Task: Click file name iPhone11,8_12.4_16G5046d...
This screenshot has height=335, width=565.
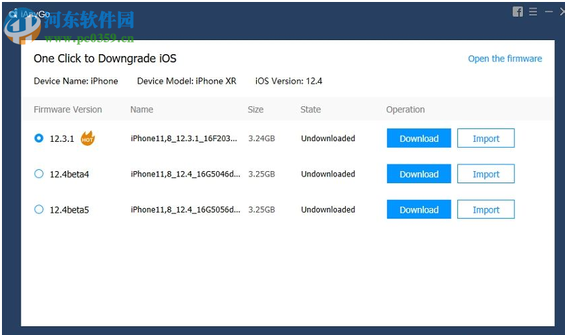Action: [x=185, y=174]
